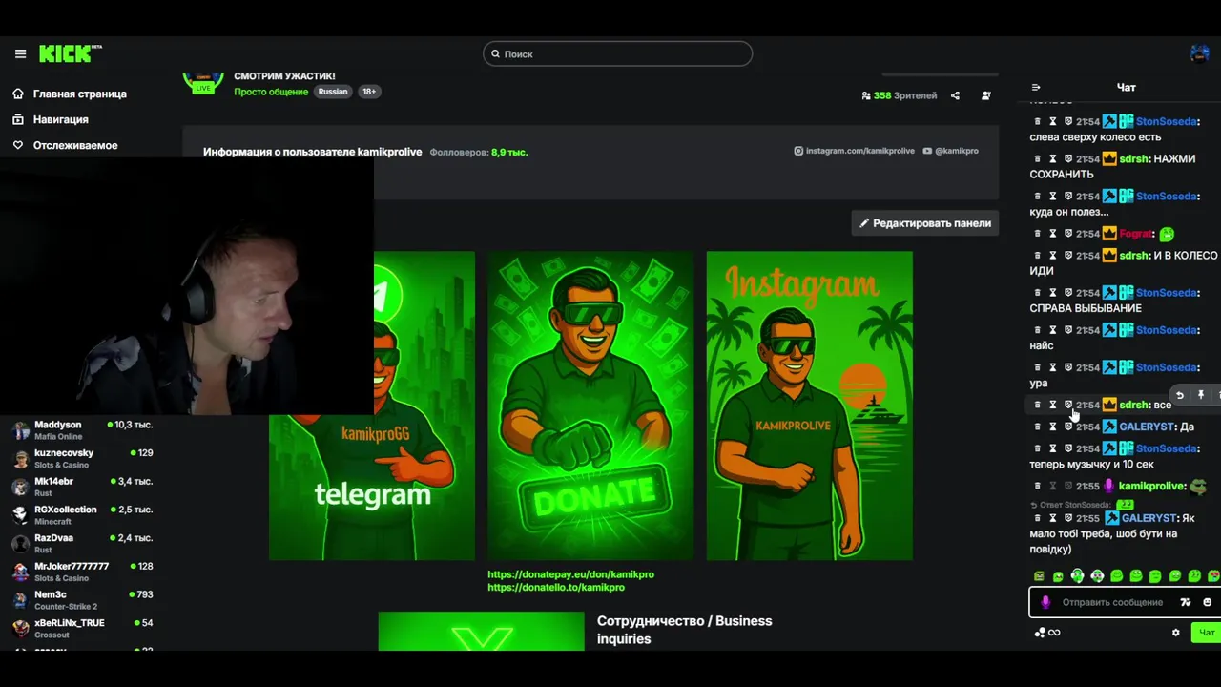Open Навигация in the sidebar
Screen dimensions: 1221x687
61,119
